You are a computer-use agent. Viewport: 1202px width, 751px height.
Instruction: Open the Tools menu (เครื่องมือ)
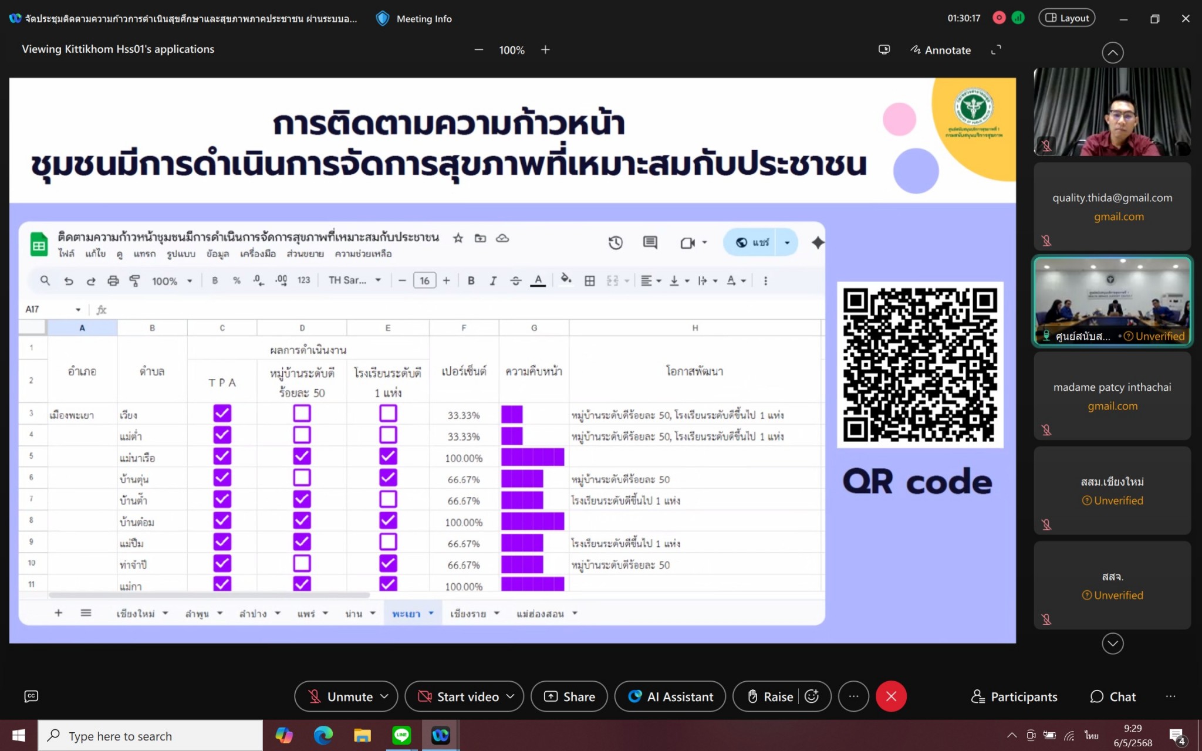point(258,253)
